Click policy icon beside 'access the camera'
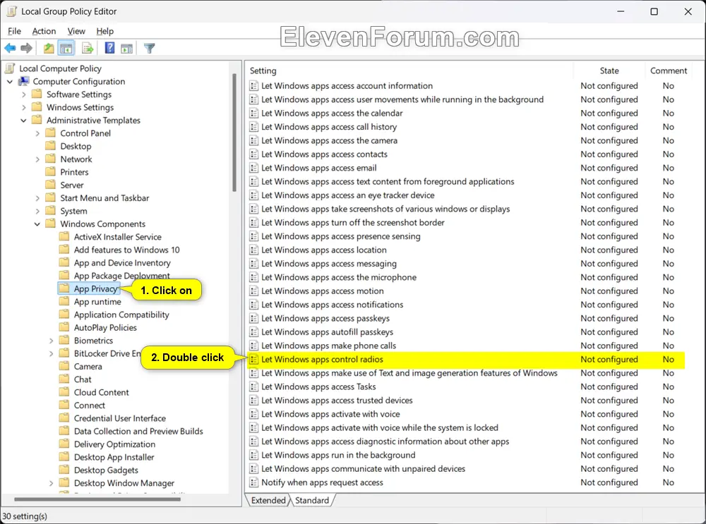Image resolution: width=706 pixels, height=524 pixels. click(254, 140)
